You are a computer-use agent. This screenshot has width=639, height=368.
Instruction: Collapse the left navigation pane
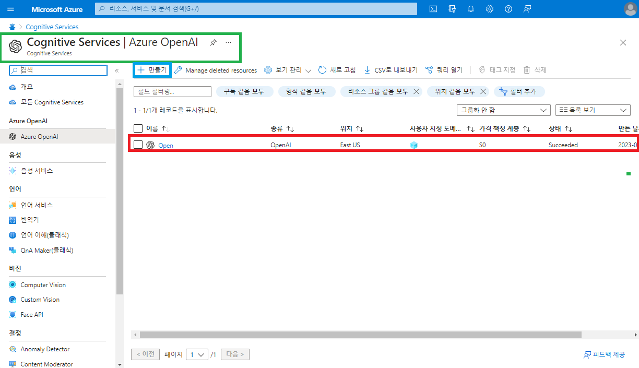tap(116, 70)
